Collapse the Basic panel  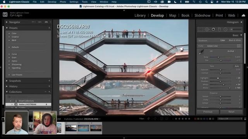click(241, 35)
